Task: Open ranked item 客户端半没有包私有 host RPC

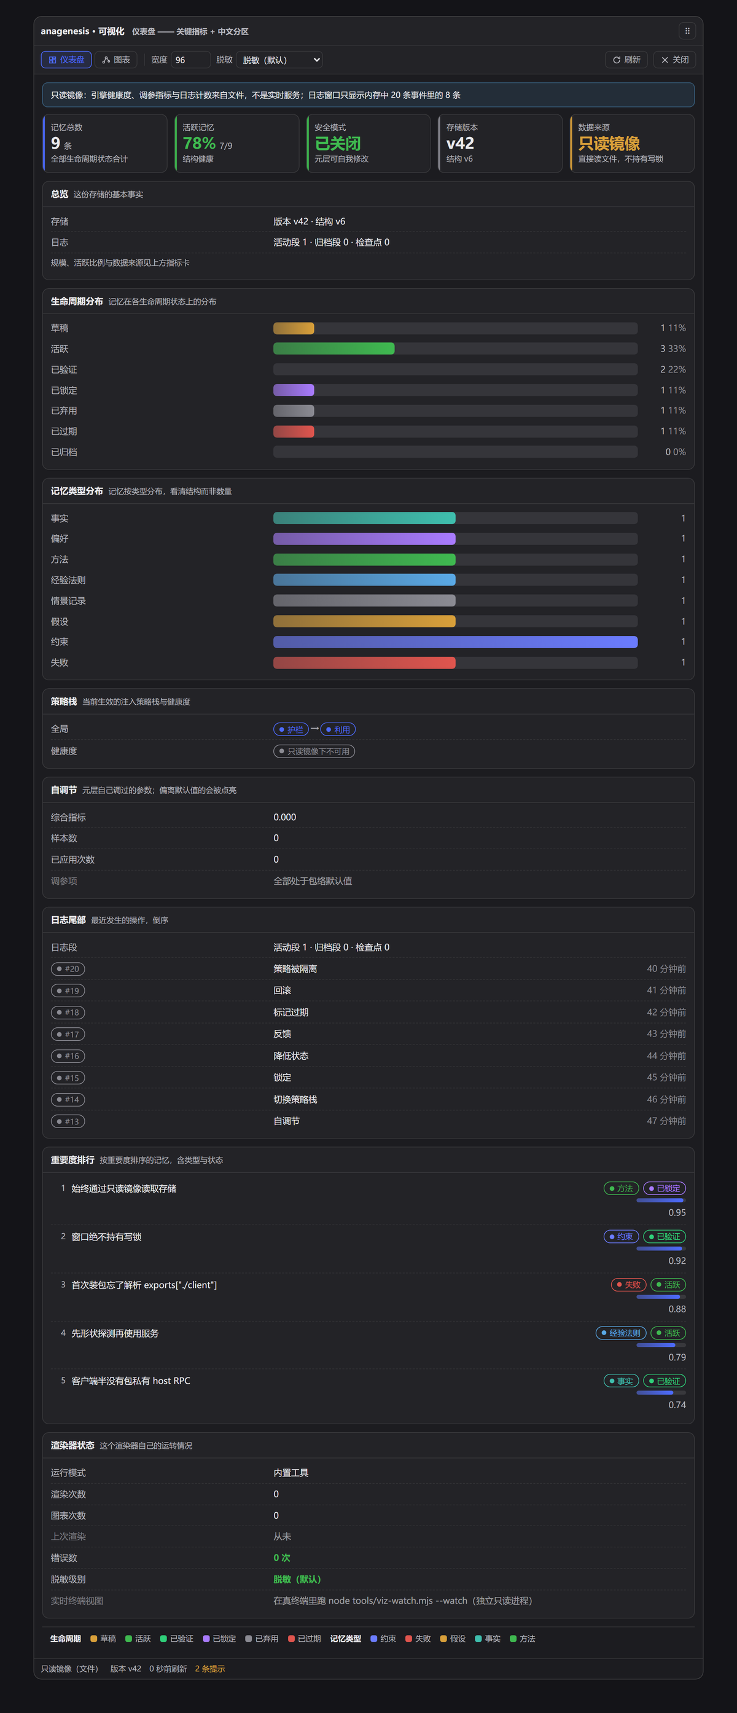Action: click(x=131, y=1381)
